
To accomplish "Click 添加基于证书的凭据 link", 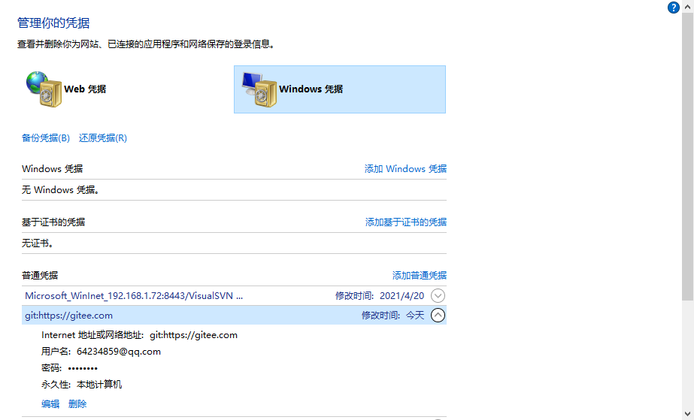I will [406, 222].
